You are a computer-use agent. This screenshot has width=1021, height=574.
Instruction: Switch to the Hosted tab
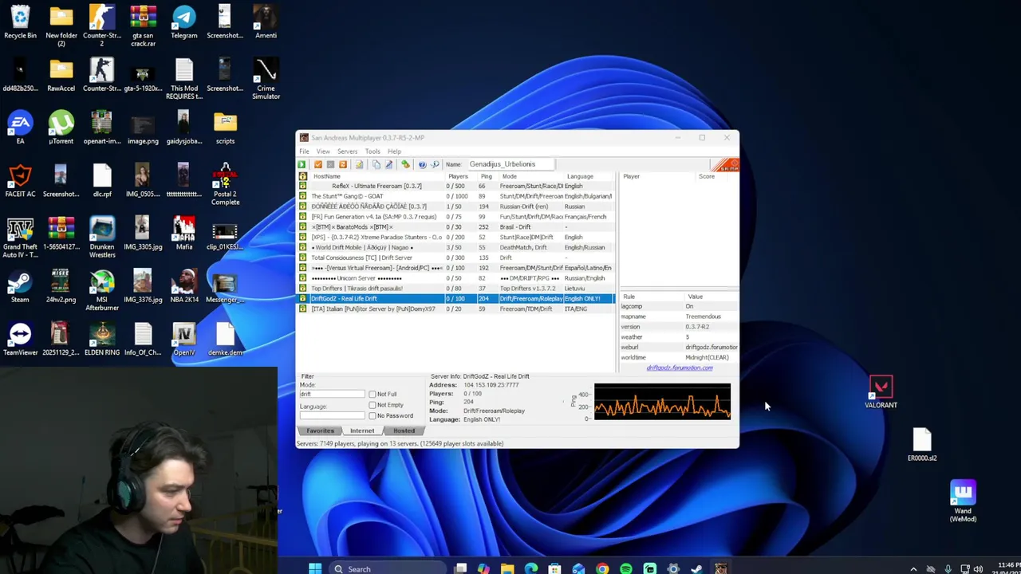404,431
